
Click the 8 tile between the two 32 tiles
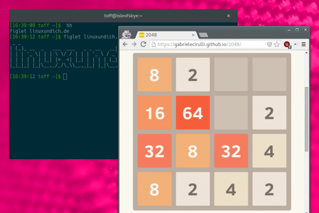192,151
